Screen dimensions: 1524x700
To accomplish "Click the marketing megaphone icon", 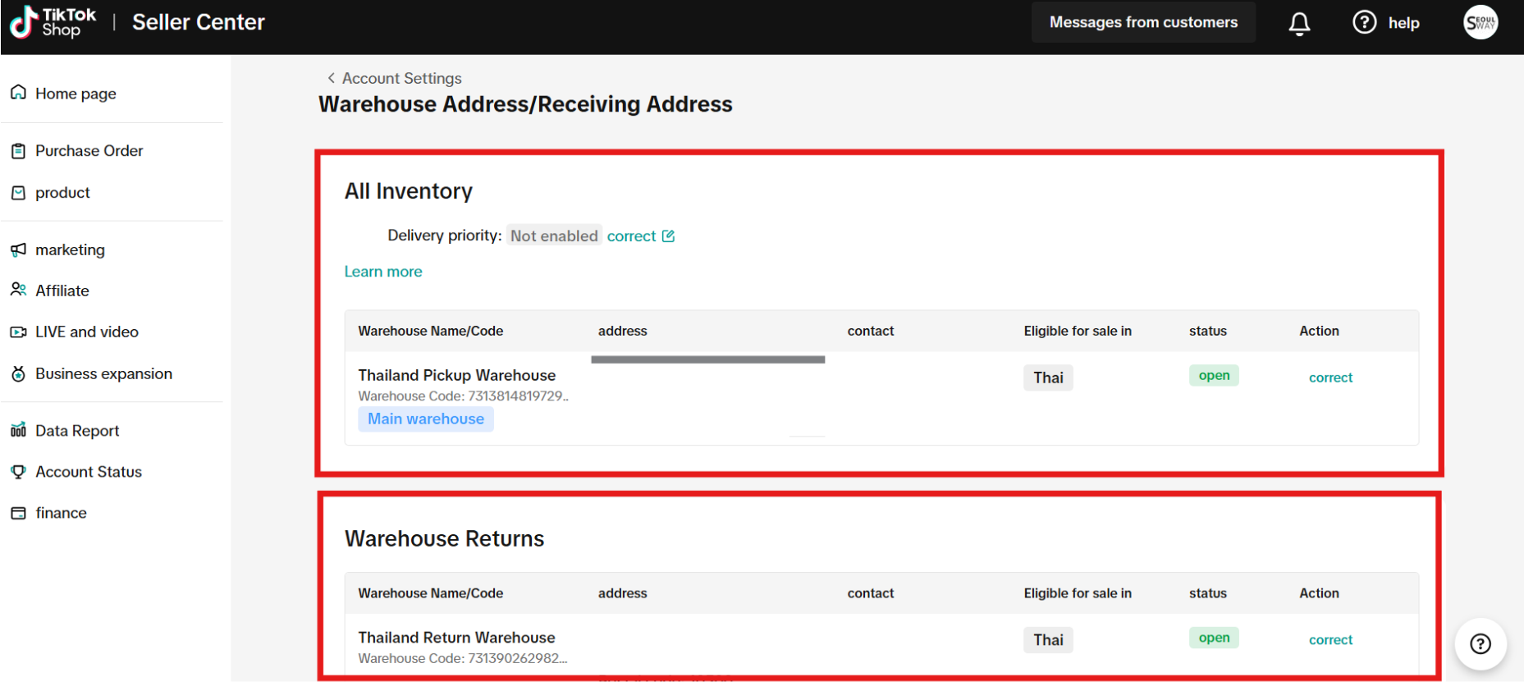I will (18, 249).
